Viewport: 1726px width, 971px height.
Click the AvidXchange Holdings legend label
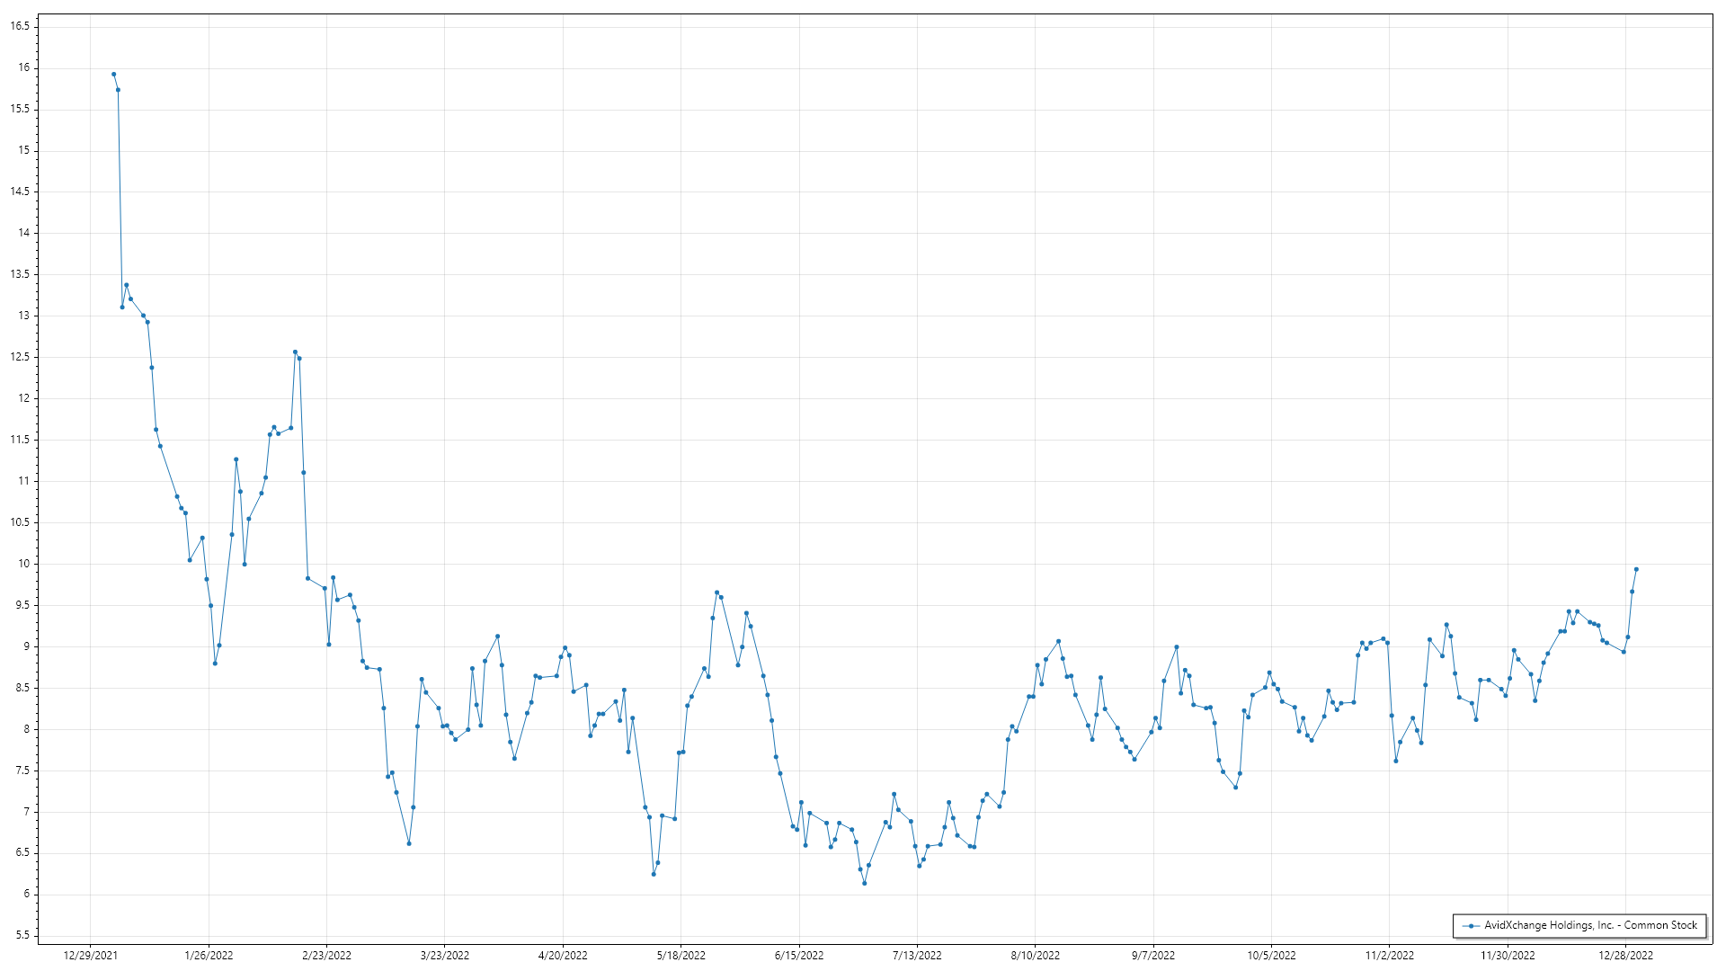click(x=1590, y=925)
